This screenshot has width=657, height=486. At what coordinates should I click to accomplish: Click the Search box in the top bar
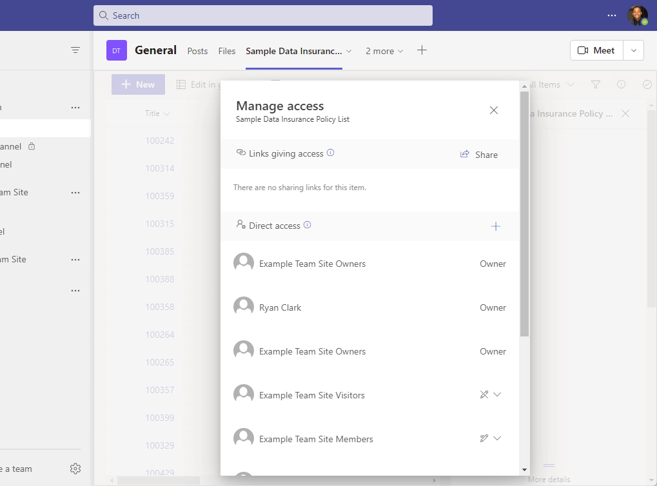click(x=262, y=15)
